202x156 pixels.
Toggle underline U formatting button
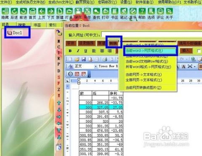[85, 51]
